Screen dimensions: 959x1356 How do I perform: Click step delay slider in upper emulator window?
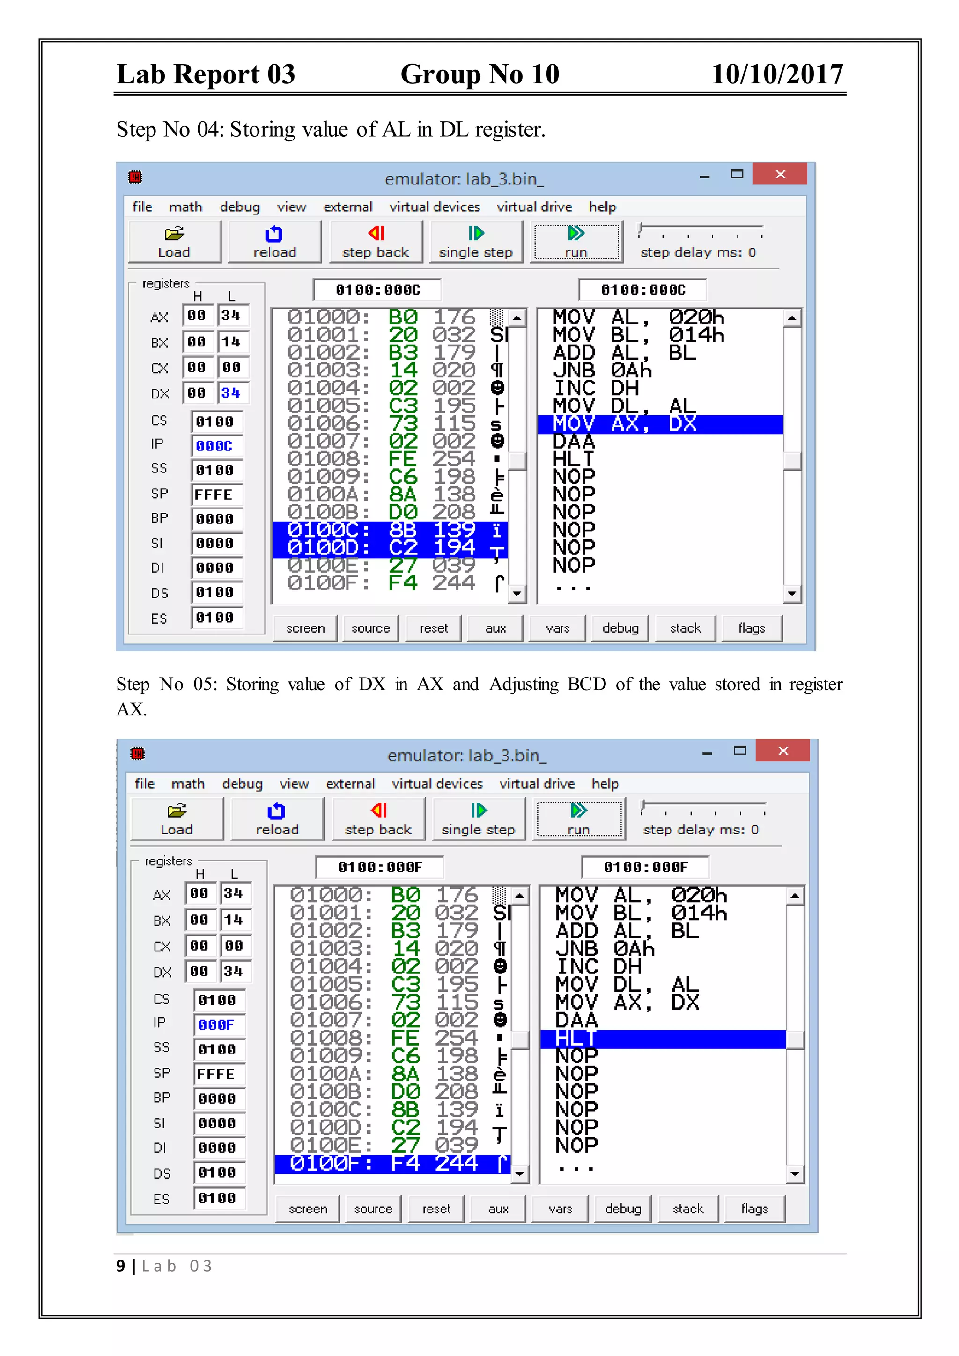click(x=701, y=230)
